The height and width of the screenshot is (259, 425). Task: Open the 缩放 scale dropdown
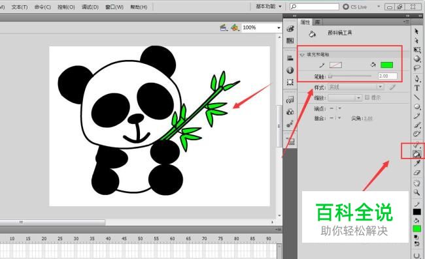point(345,98)
